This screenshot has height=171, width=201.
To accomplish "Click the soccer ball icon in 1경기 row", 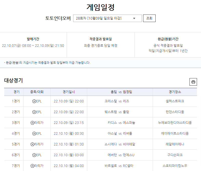I will pos(34,101).
